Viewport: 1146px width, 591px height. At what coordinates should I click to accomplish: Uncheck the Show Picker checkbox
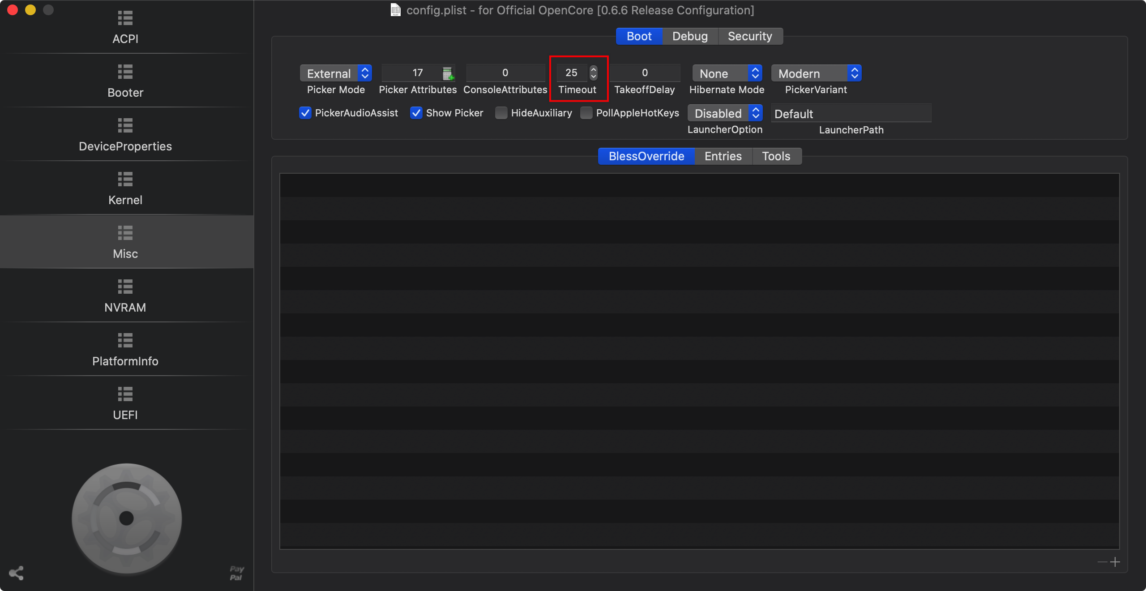point(416,113)
